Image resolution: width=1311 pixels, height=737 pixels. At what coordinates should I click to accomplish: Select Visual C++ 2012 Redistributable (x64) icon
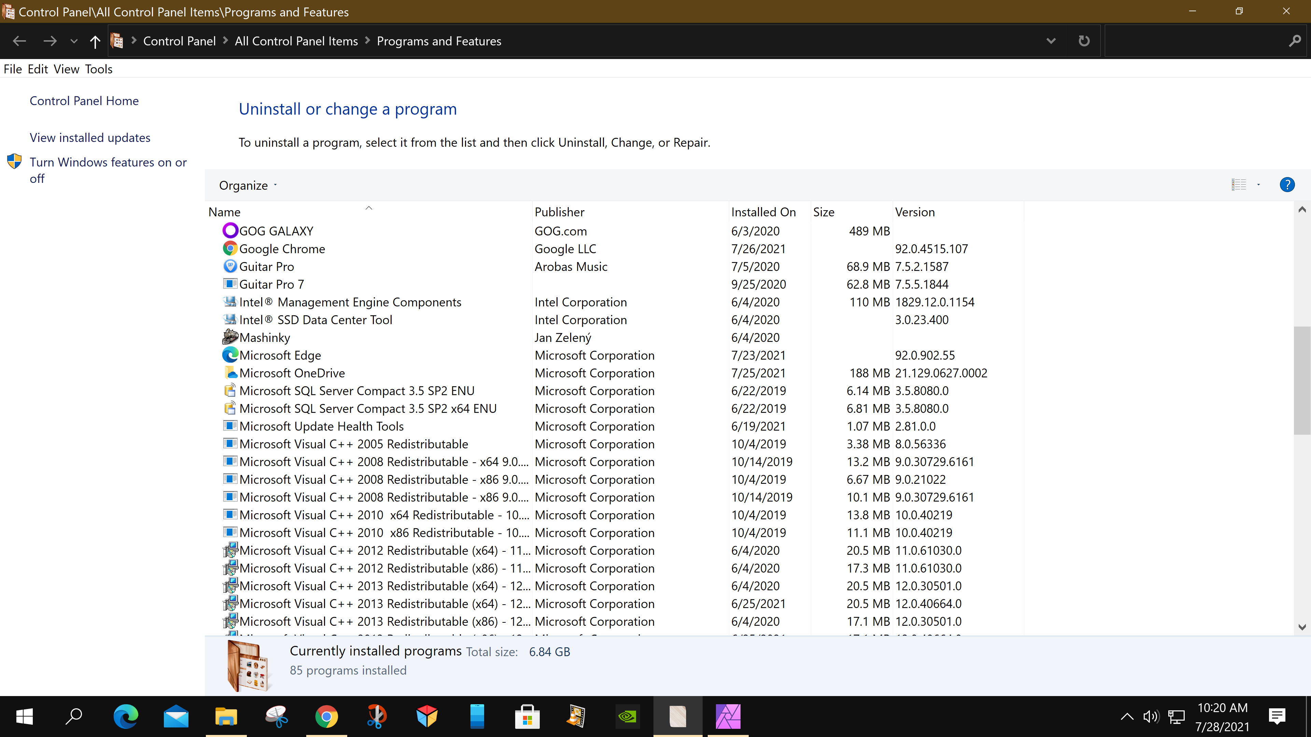(x=230, y=550)
